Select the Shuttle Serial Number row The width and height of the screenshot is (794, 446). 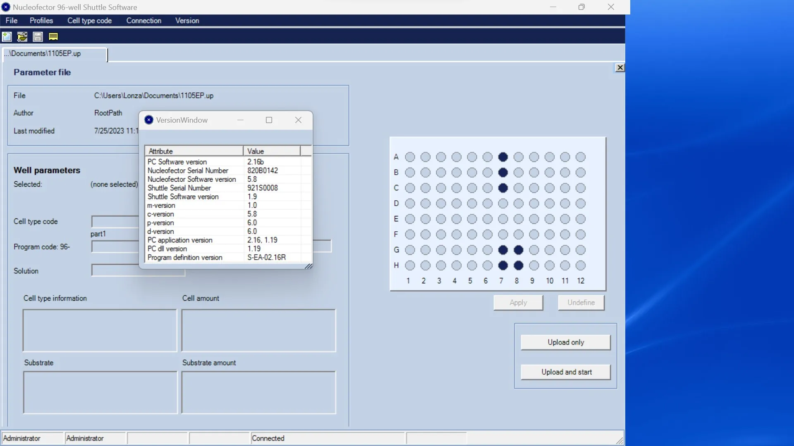point(228,188)
